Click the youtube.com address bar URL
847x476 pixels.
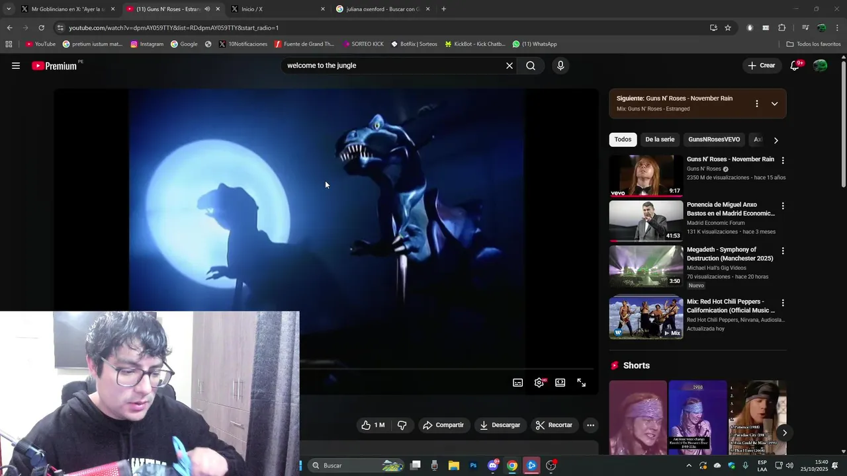(x=174, y=28)
